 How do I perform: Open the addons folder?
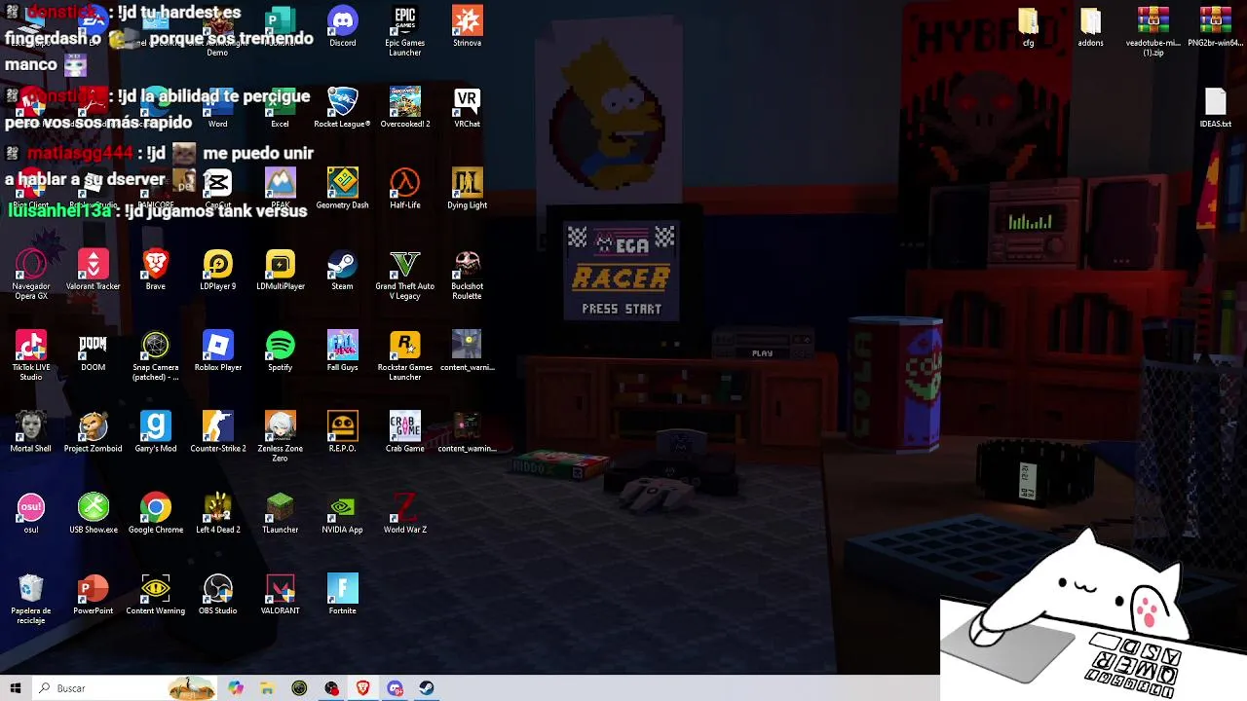tap(1090, 26)
